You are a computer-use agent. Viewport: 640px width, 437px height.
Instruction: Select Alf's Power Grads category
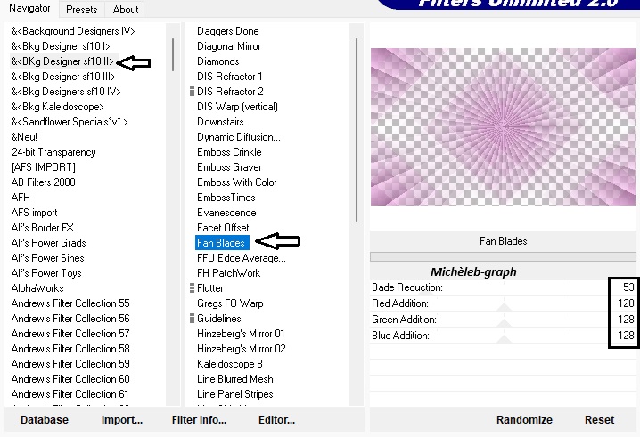(x=48, y=243)
